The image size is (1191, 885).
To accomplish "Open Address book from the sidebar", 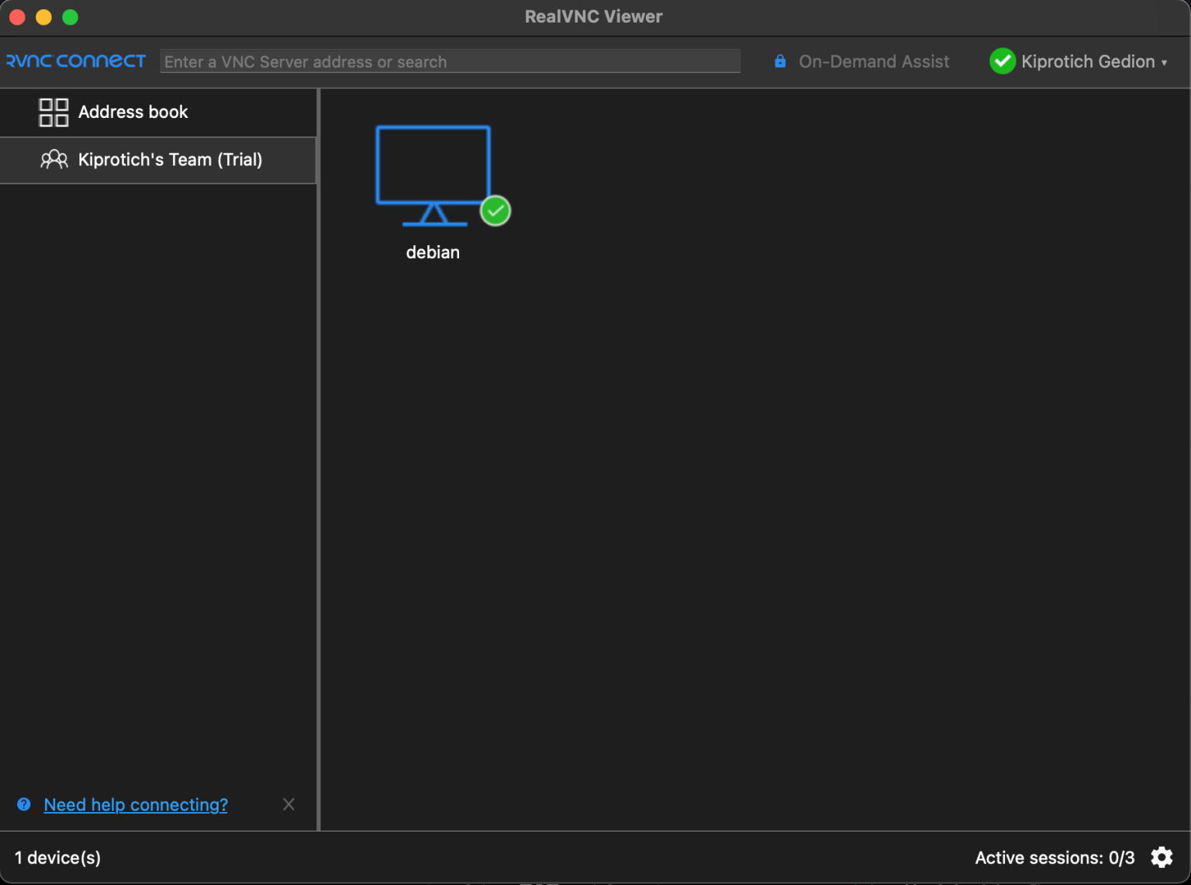I will (x=133, y=112).
